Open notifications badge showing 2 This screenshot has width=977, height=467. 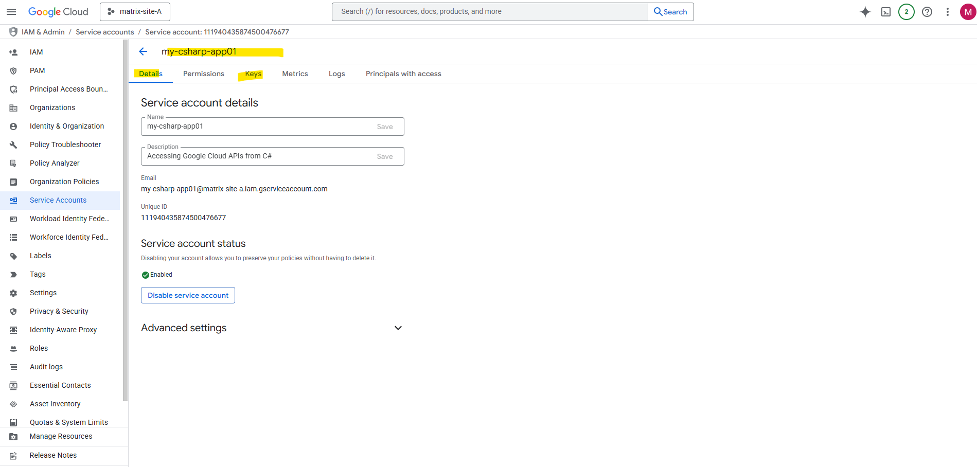pyautogui.click(x=906, y=12)
